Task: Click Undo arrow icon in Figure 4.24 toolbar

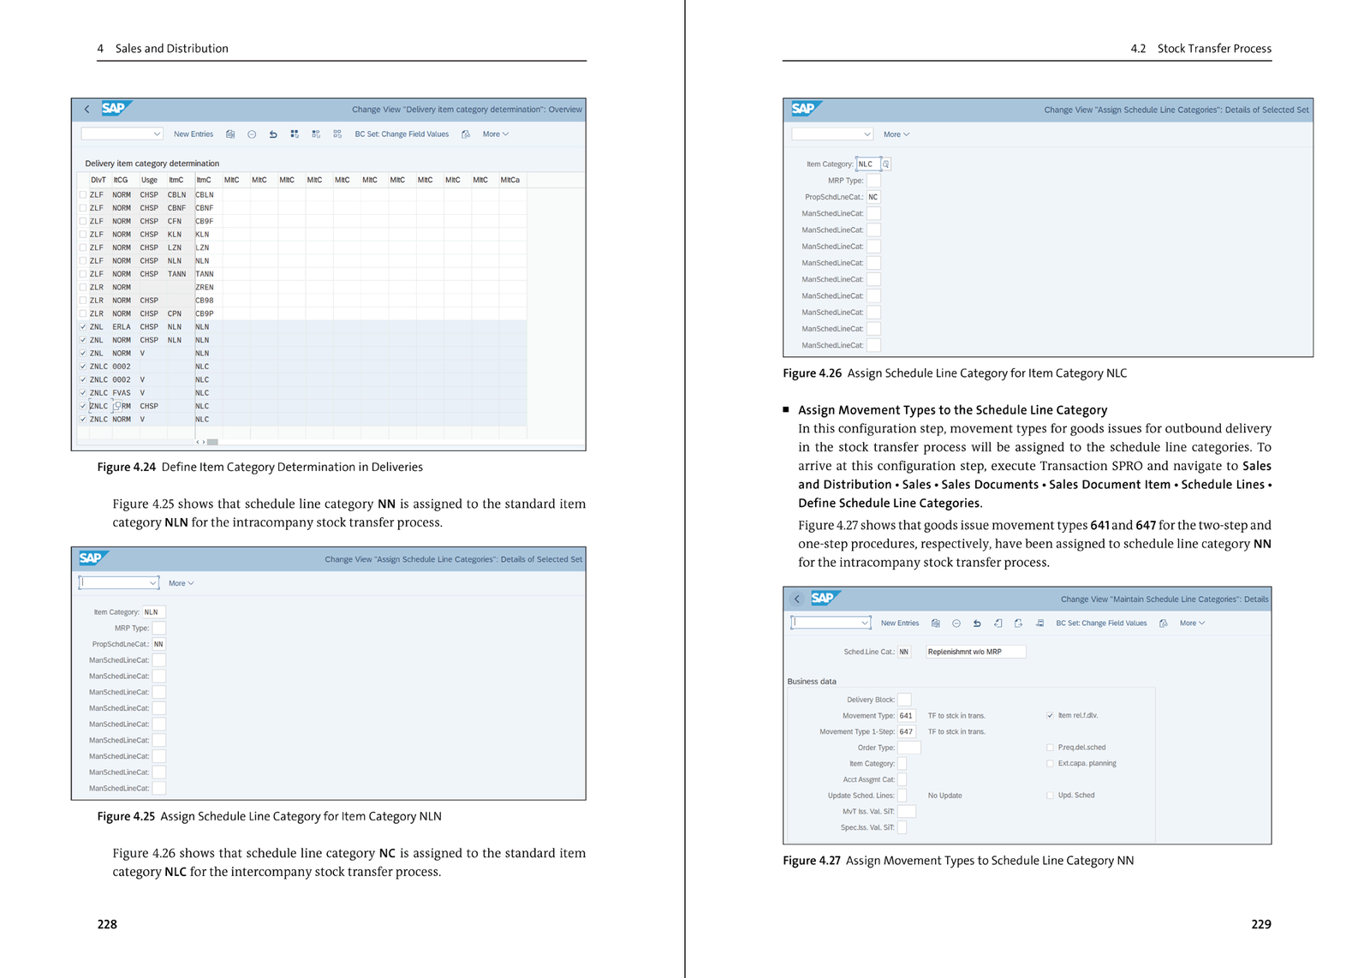Action: point(273,134)
